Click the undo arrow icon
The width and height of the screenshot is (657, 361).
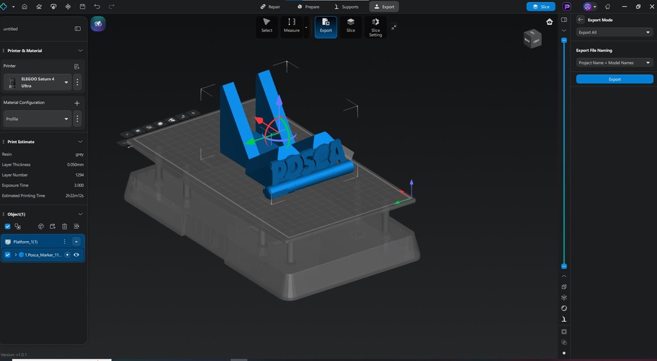tap(97, 6)
